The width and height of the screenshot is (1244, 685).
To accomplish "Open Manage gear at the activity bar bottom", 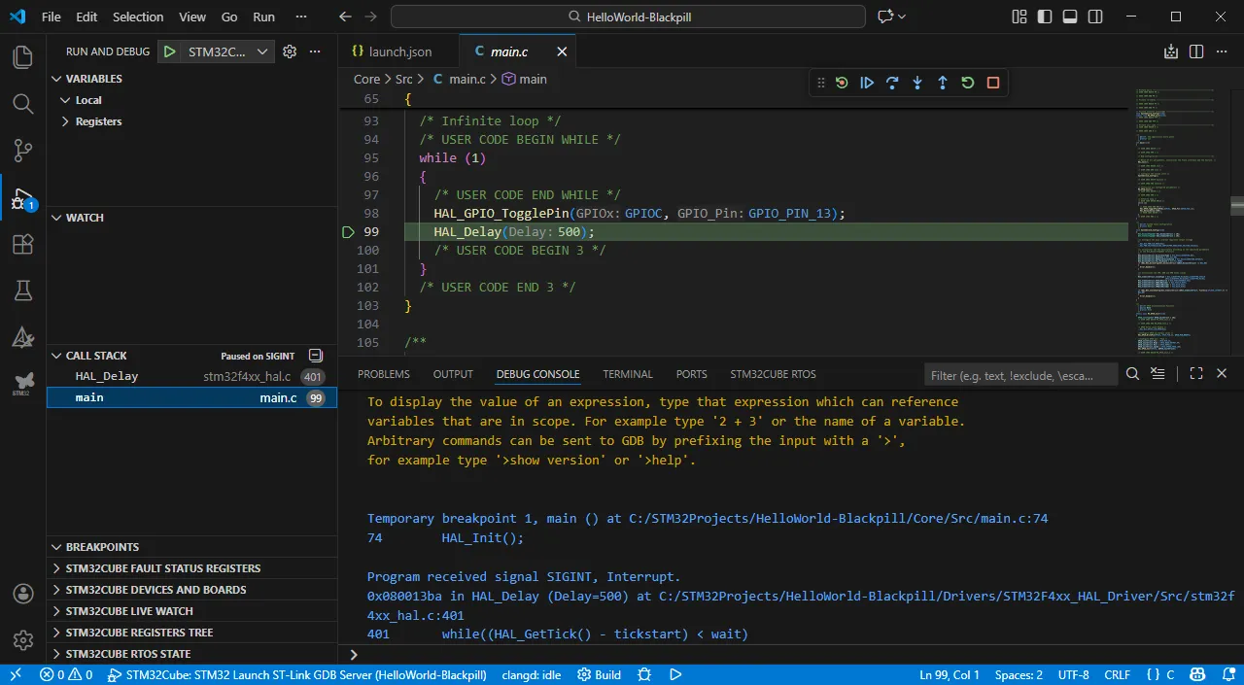I will tap(22, 640).
